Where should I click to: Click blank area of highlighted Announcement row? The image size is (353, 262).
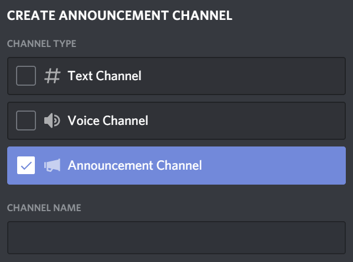click(x=277, y=165)
